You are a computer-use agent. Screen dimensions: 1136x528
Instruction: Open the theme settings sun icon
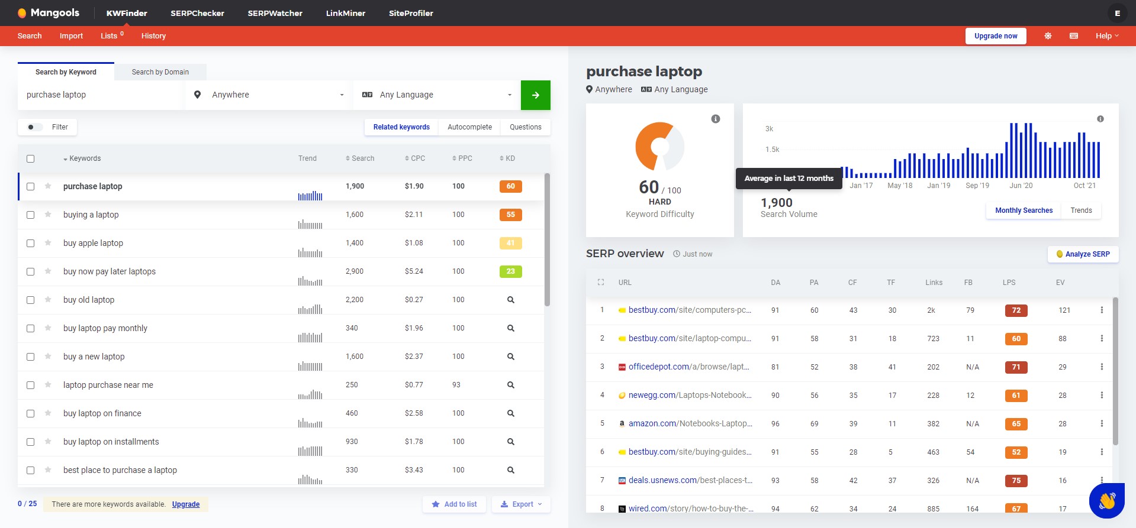(1048, 36)
